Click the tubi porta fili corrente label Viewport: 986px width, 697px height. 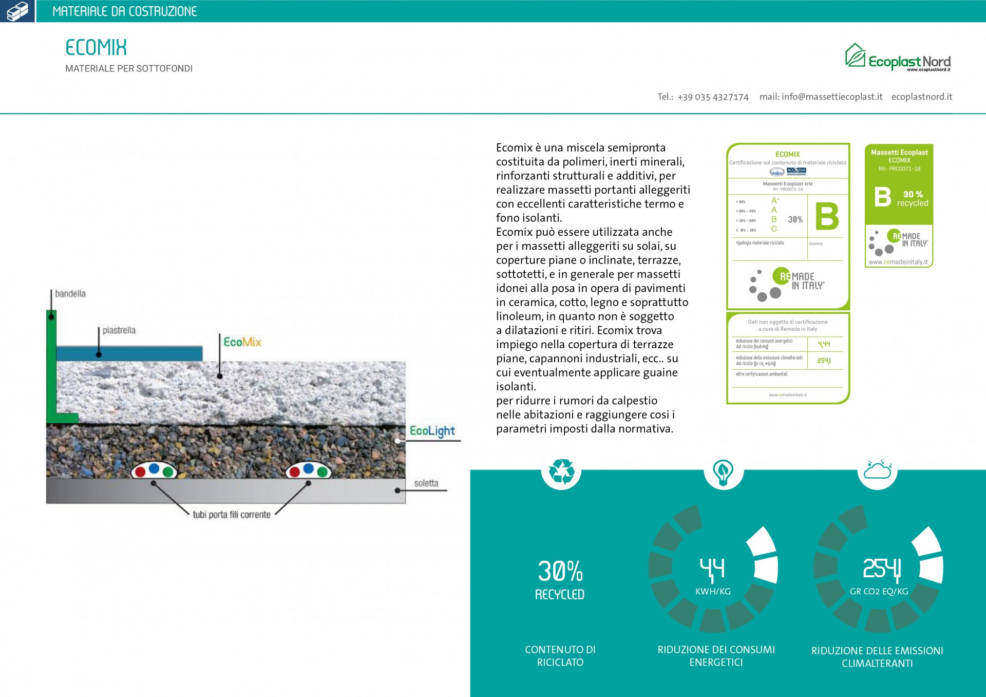click(x=232, y=515)
